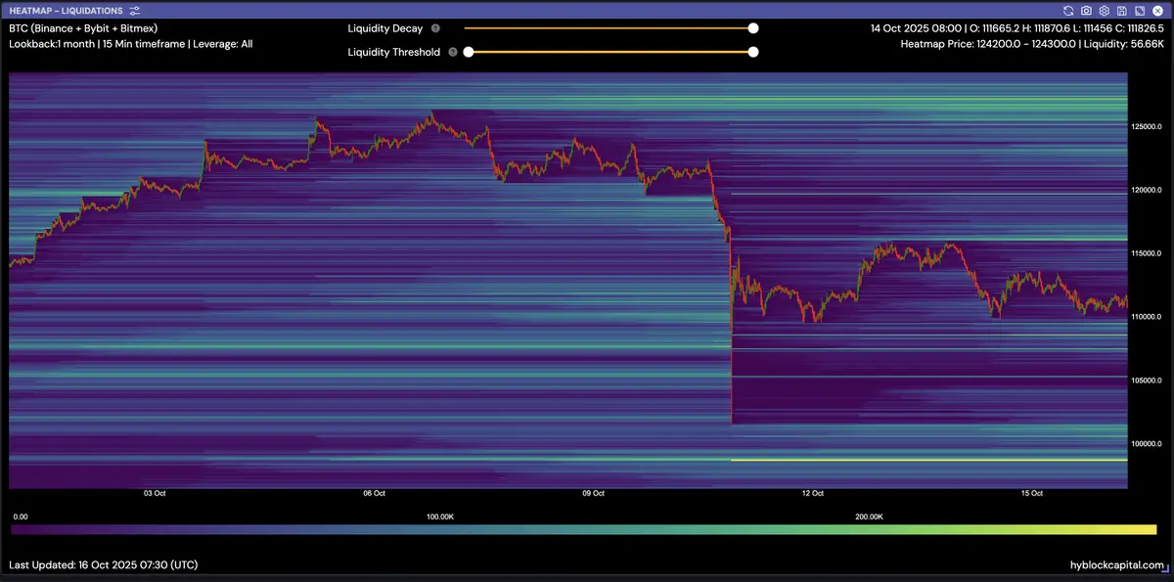Click the 06 Oct date axis label
Screen dimensions: 1174x582
click(373, 494)
